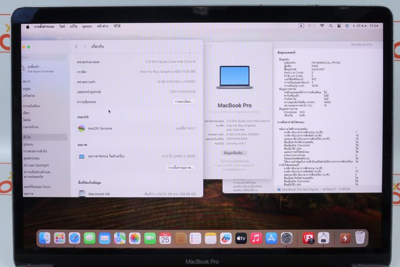Click the battery status icon in menu bar
Image resolution: width=400 pixels, height=267 pixels.
pyautogui.click(x=312, y=26)
